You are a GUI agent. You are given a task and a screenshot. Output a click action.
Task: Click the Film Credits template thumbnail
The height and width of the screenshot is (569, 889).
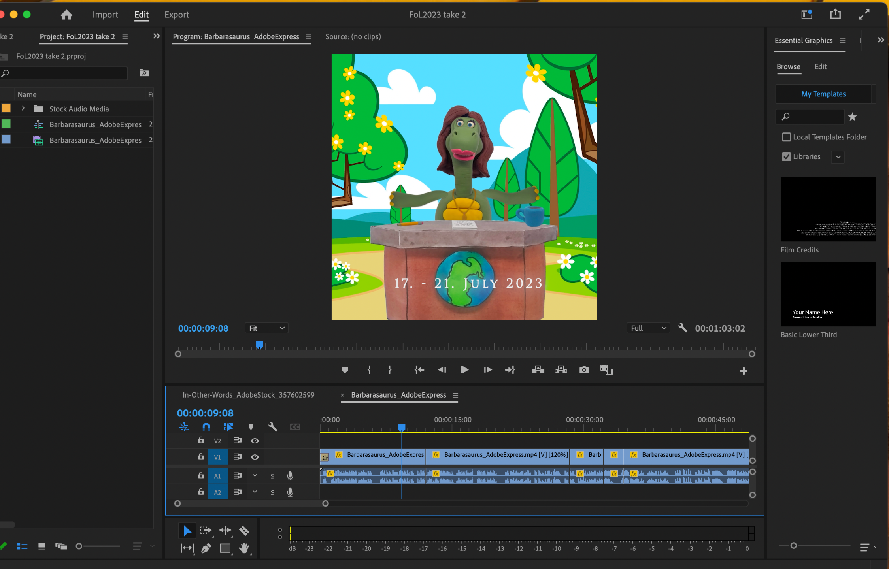point(828,209)
